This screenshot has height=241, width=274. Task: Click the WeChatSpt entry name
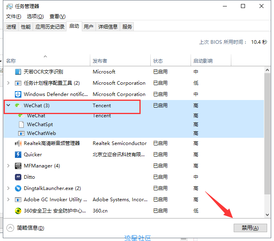point(40,125)
